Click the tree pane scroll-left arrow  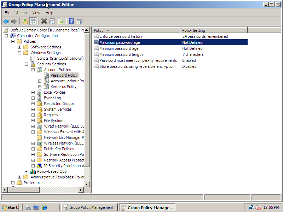pyautogui.click(x=5, y=190)
